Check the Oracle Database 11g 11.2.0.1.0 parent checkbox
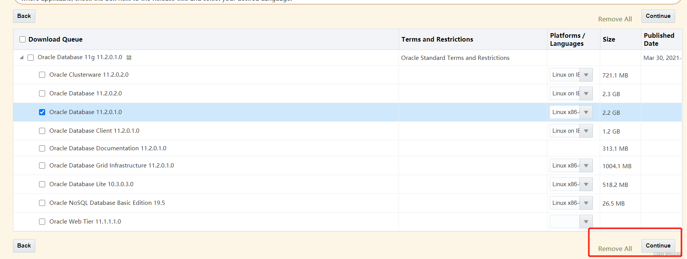The width and height of the screenshot is (687, 259). coord(31,58)
